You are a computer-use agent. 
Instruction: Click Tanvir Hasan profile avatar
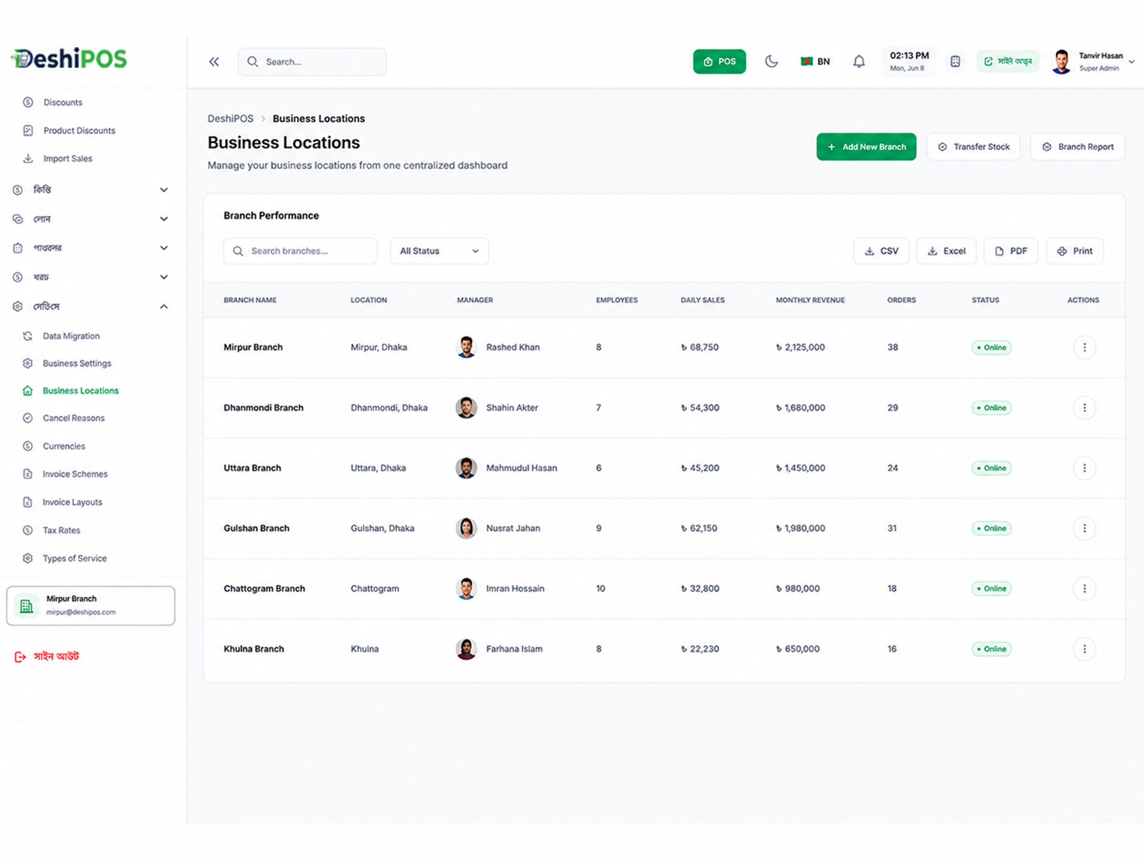1062,62
